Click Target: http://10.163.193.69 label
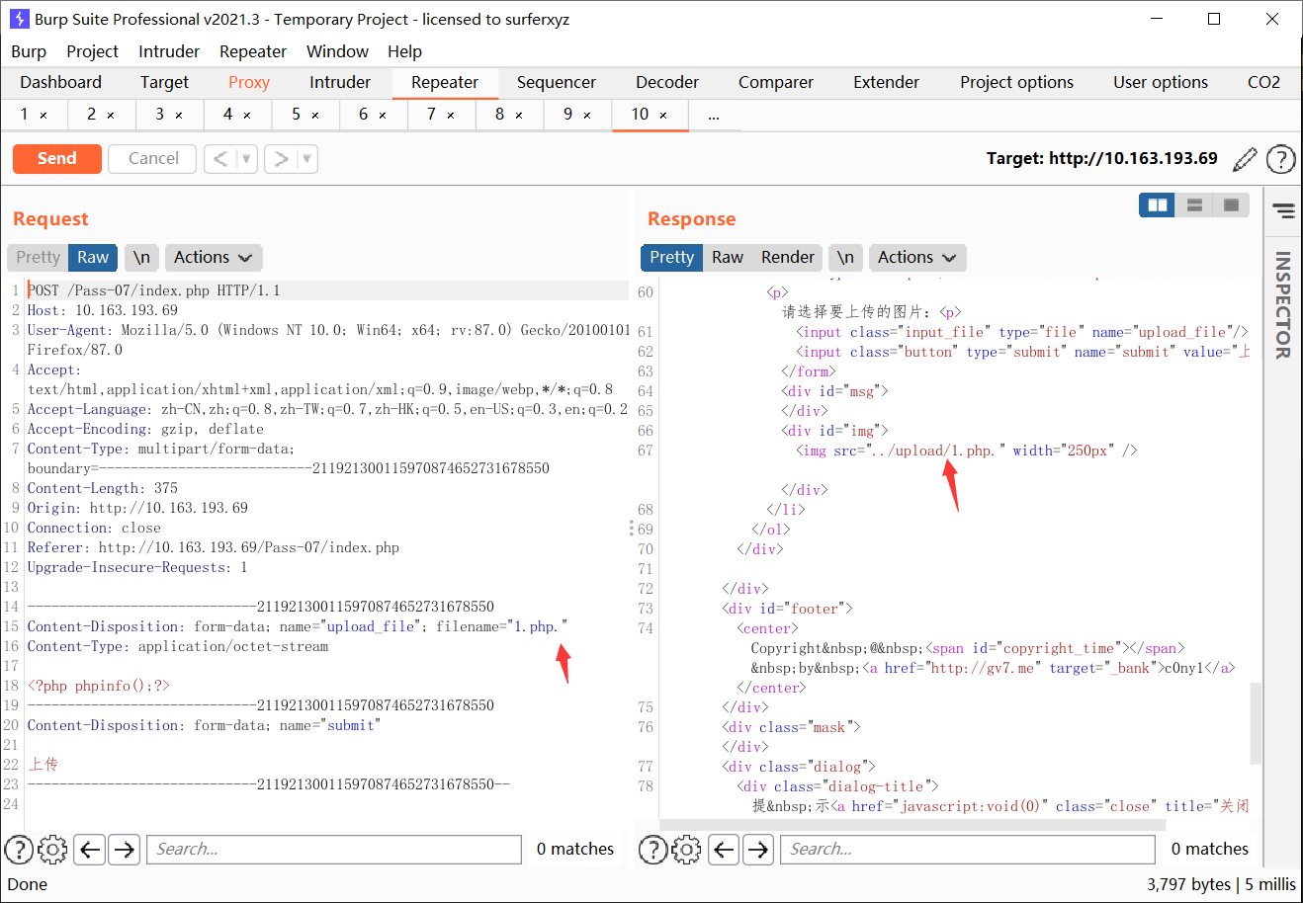 pos(1102,158)
